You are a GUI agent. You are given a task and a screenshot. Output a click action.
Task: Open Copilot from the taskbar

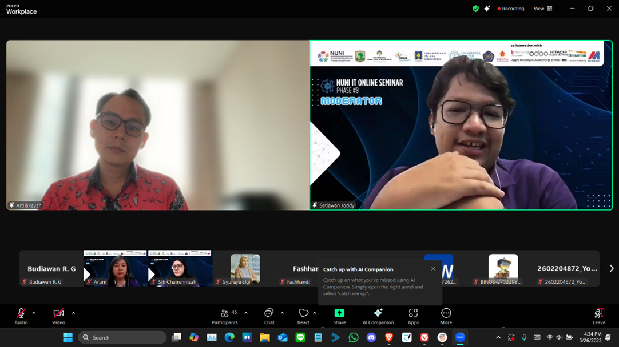(x=194, y=337)
